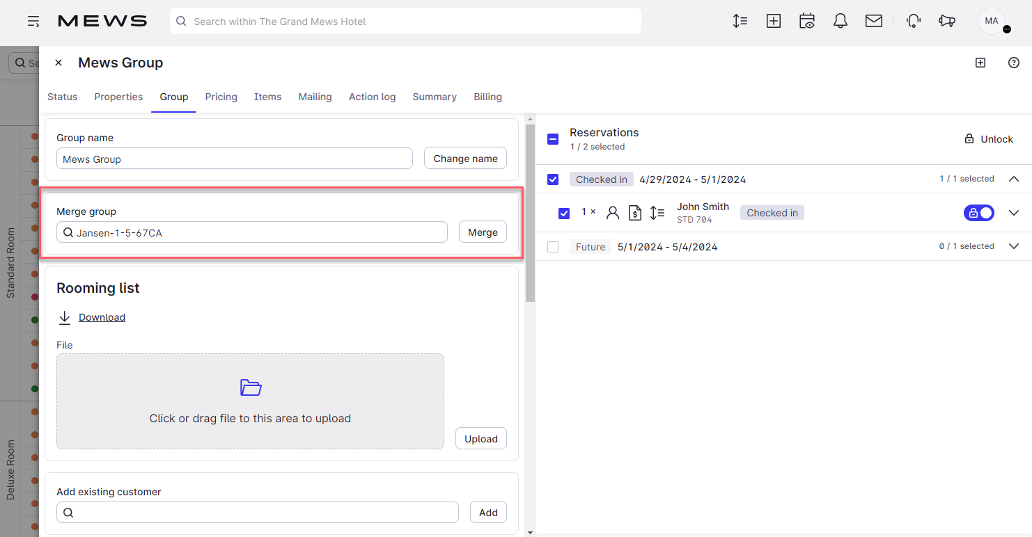Focus the Merge group search field

pyautogui.click(x=252, y=232)
